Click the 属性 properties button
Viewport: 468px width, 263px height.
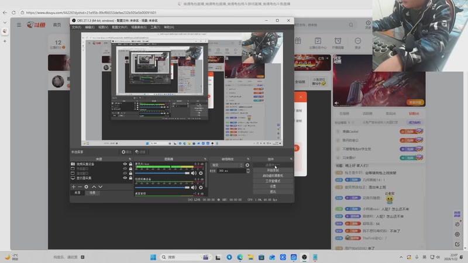point(126,152)
